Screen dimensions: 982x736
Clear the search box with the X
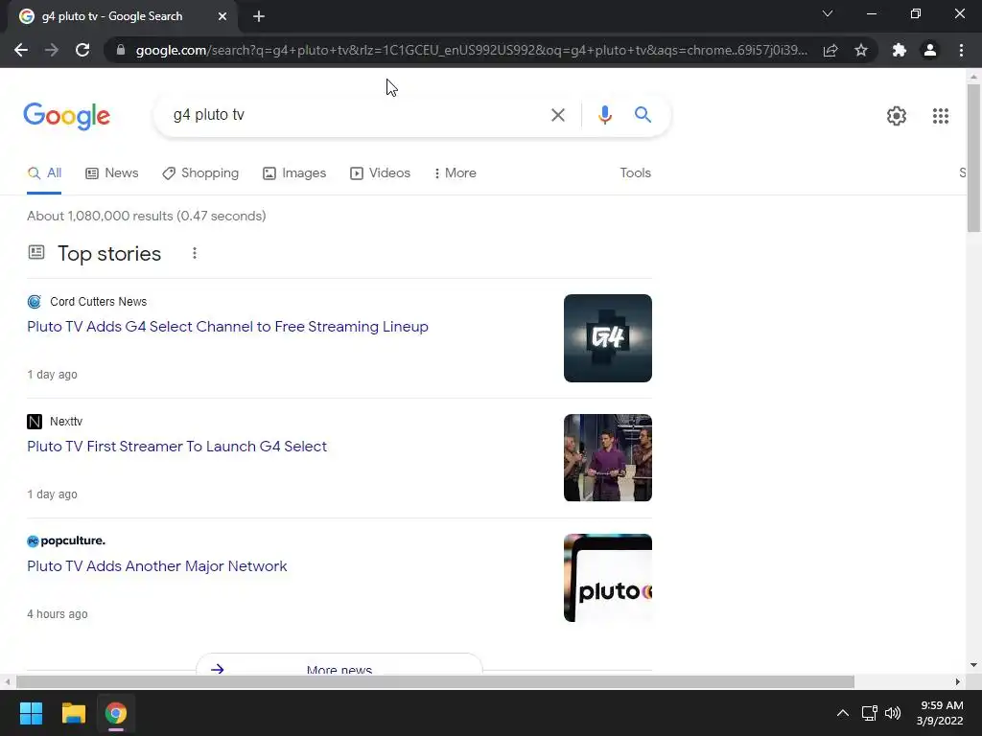(557, 115)
